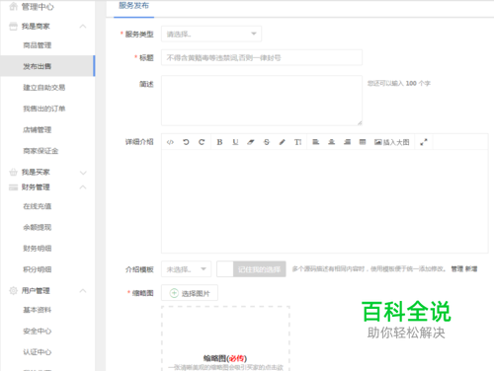Toggle HTML source code view in editor
Viewport: 494px width, 371px height.
tap(170, 142)
